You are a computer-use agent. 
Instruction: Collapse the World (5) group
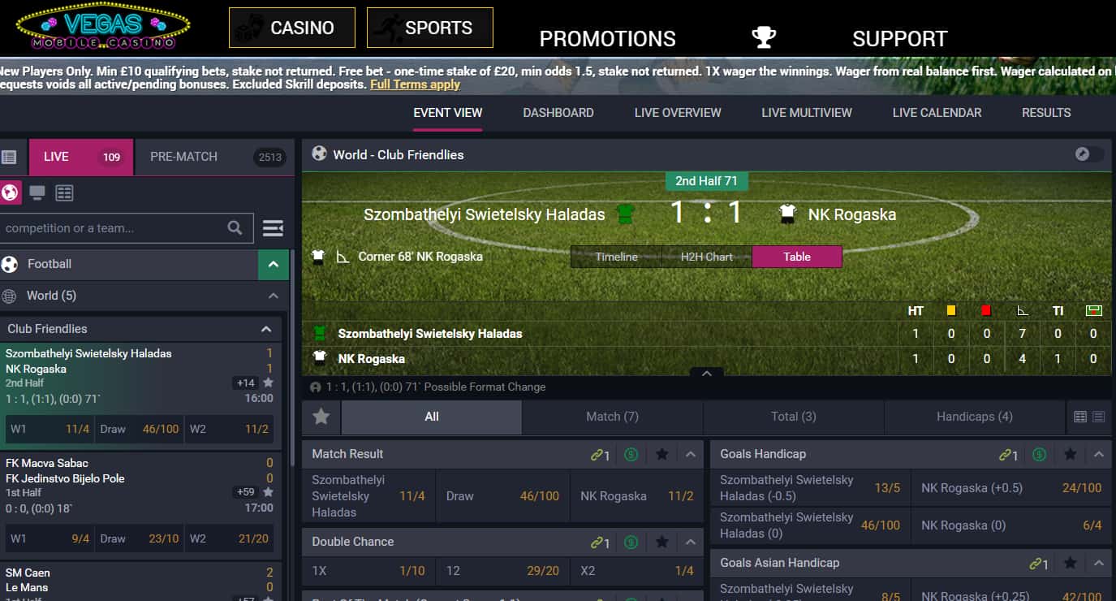tap(274, 296)
